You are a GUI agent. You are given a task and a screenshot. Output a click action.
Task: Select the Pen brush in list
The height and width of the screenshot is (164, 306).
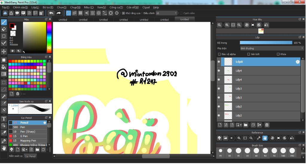pyautogui.click(x=27, y=127)
